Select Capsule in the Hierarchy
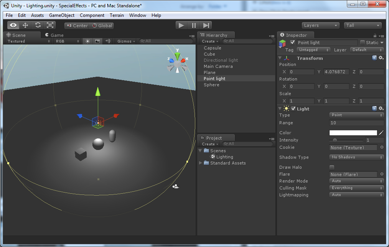This screenshot has height=247, width=389. pyautogui.click(x=213, y=48)
